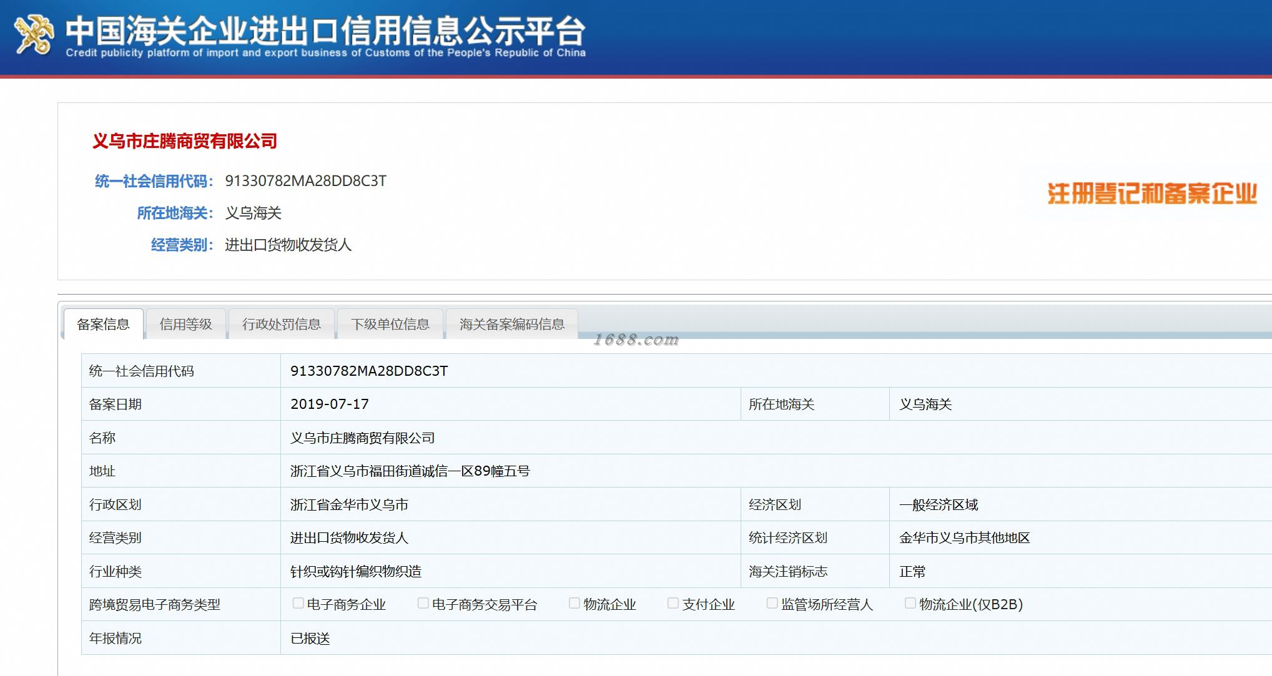Switch to the 信用等级 tab
The image size is (1272, 676).
[x=185, y=324]
